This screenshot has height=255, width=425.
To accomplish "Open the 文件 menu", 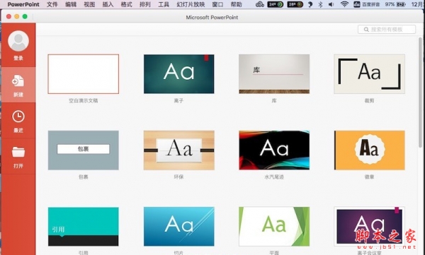I will tap(52, 4).
